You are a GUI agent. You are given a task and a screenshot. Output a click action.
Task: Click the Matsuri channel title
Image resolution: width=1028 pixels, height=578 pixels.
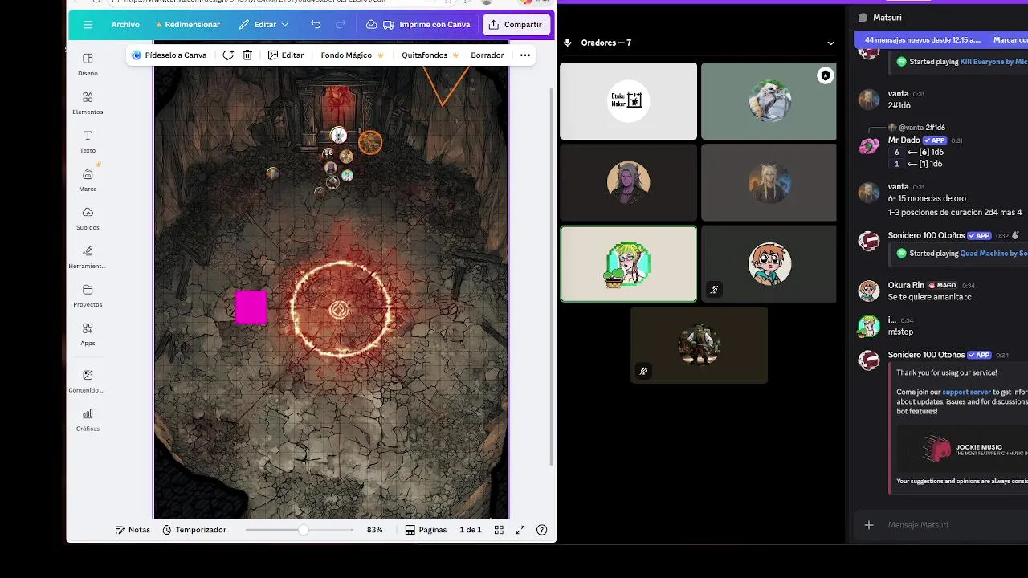(x=887, y=17)
